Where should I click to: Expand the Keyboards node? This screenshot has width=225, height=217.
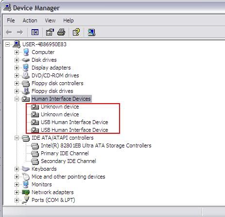coord(17,169)
